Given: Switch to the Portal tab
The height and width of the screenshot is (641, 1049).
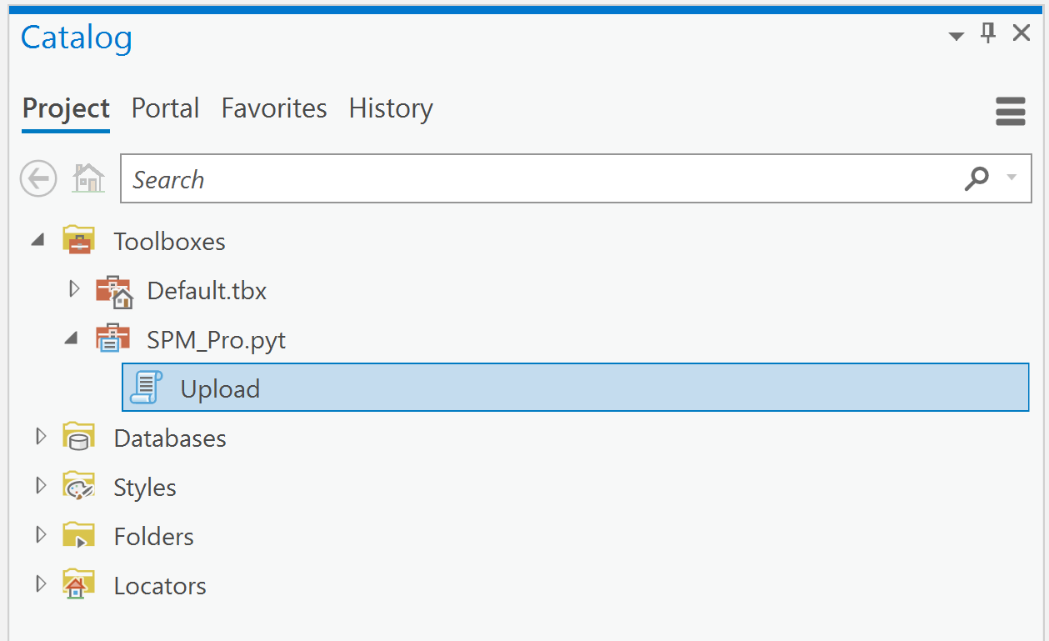Looking at the screenshot, I should (165, 108).
